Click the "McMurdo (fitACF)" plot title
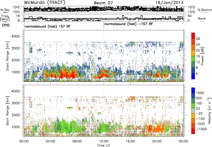Image resolution: width=212 pixels, height=147 pixels. coord(45,2)
